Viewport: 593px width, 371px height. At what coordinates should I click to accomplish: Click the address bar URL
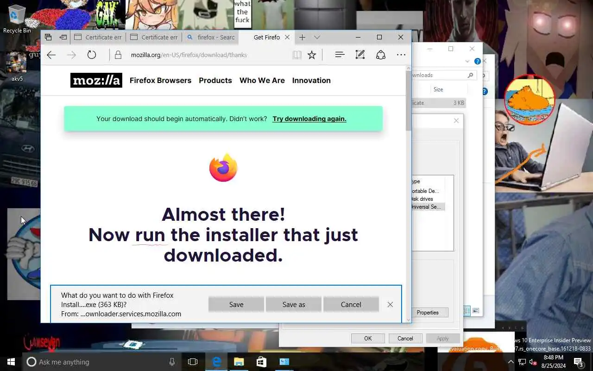coord(189,55)
